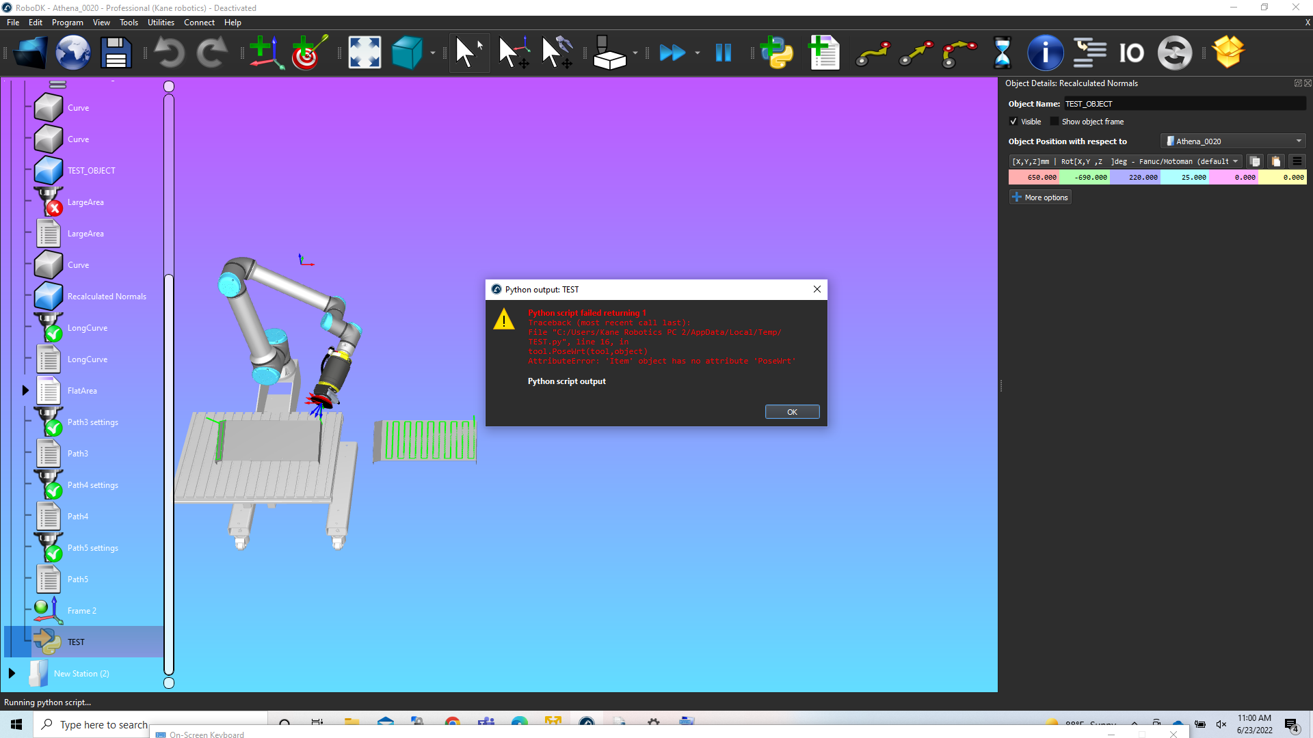Open the Athena_0020 reference dropdown

tap(1233, 141)
